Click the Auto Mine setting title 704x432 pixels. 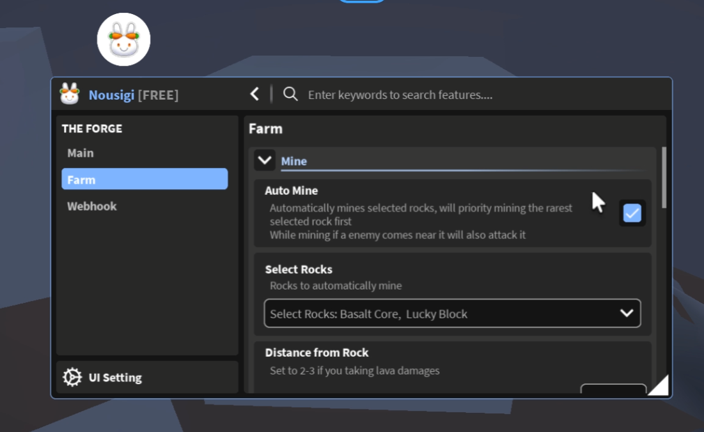click(x=292, y=190)
